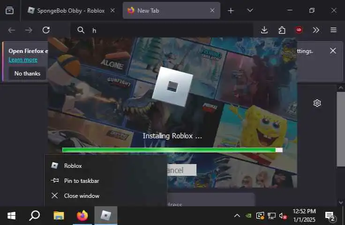Open the muted volume tray icon

click(283, 216)
